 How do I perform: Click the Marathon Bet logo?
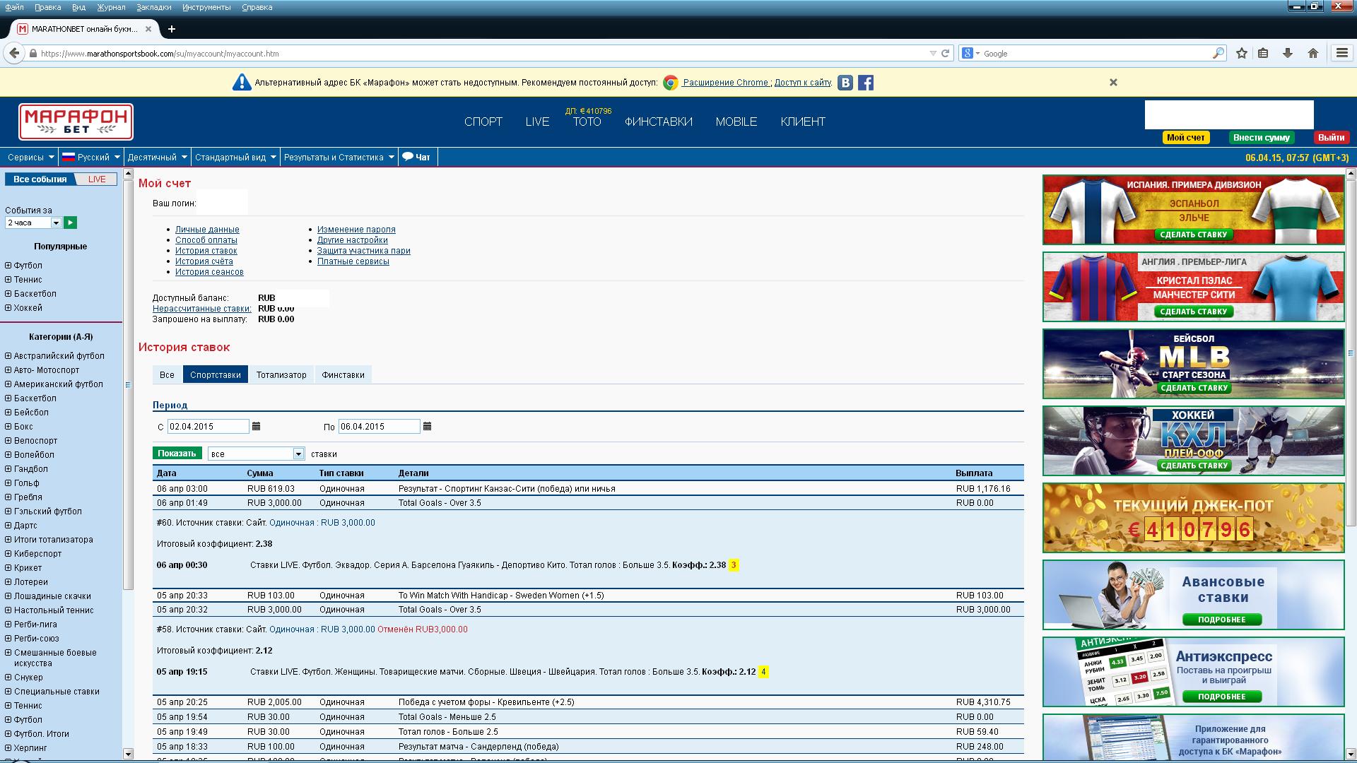click(76, 122)
